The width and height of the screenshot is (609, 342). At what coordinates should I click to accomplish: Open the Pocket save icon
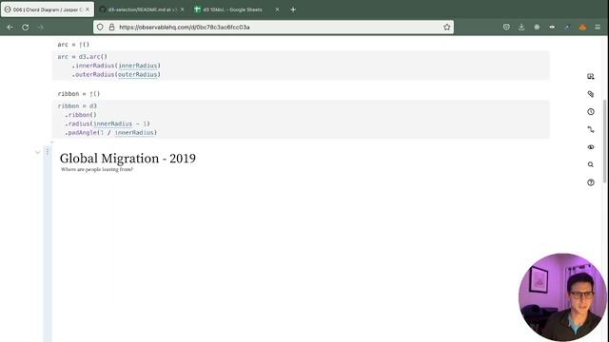[506, 28]
